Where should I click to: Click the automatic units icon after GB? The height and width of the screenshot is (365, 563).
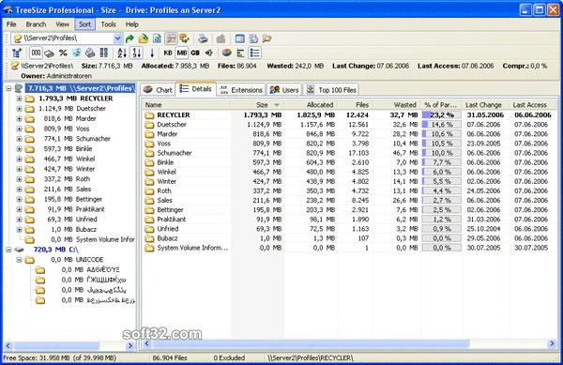pos(209,53)
